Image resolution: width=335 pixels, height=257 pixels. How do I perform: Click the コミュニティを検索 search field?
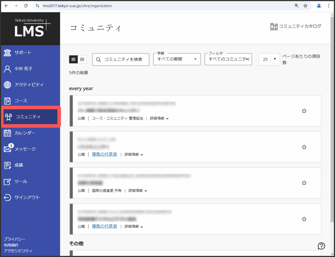pyautogui.click(x=121, y=59)
